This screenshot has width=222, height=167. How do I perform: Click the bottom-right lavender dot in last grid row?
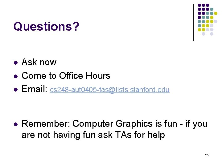(x=212, y=34)
